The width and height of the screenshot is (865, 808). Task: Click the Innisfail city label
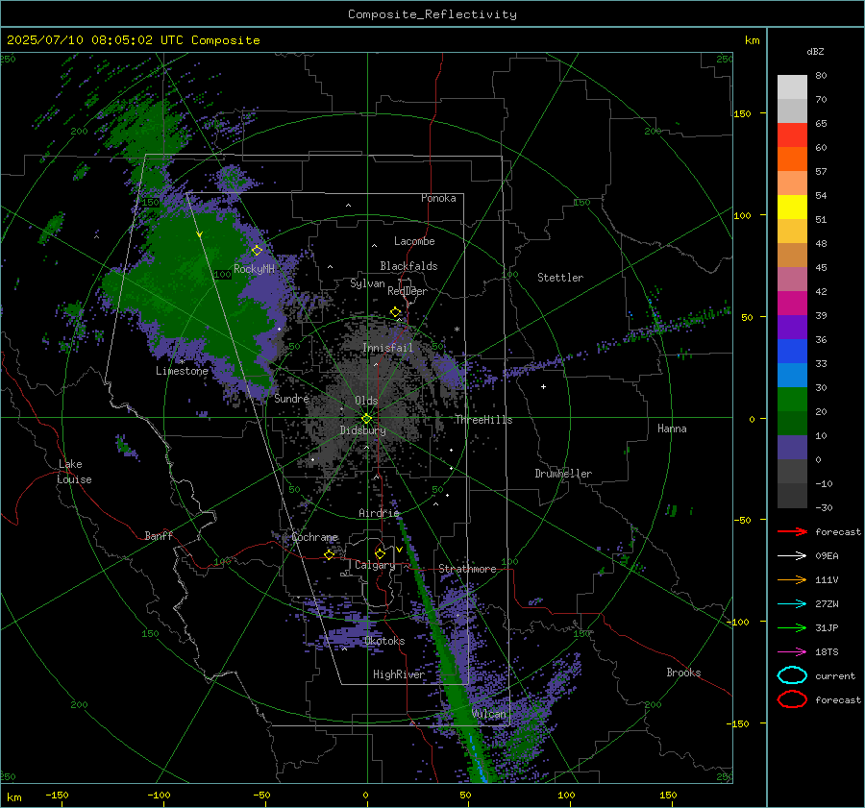[x=387, y=348]
